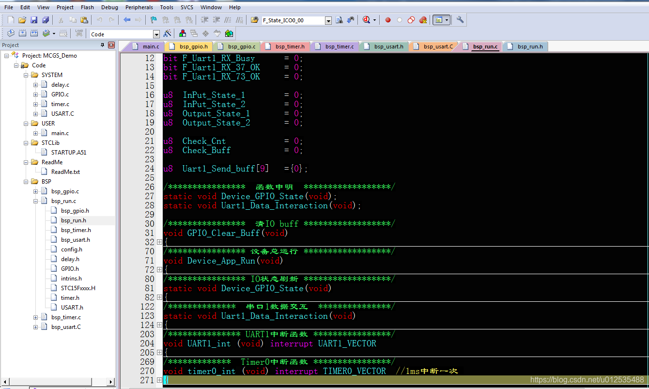Select config.h in the project tree
649x389 pixels.
(71, 249)
